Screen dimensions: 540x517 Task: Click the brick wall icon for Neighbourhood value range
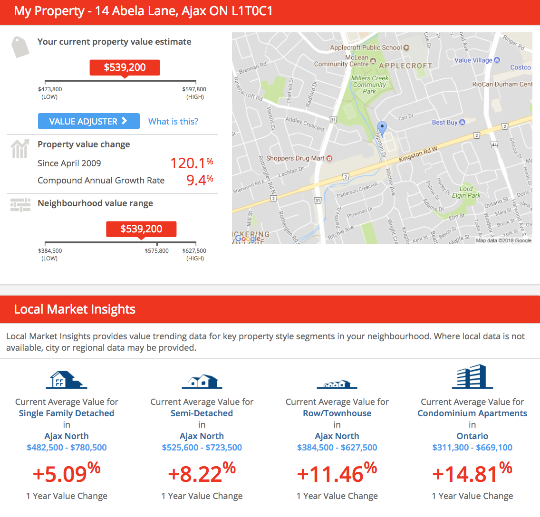coord(20,205)
